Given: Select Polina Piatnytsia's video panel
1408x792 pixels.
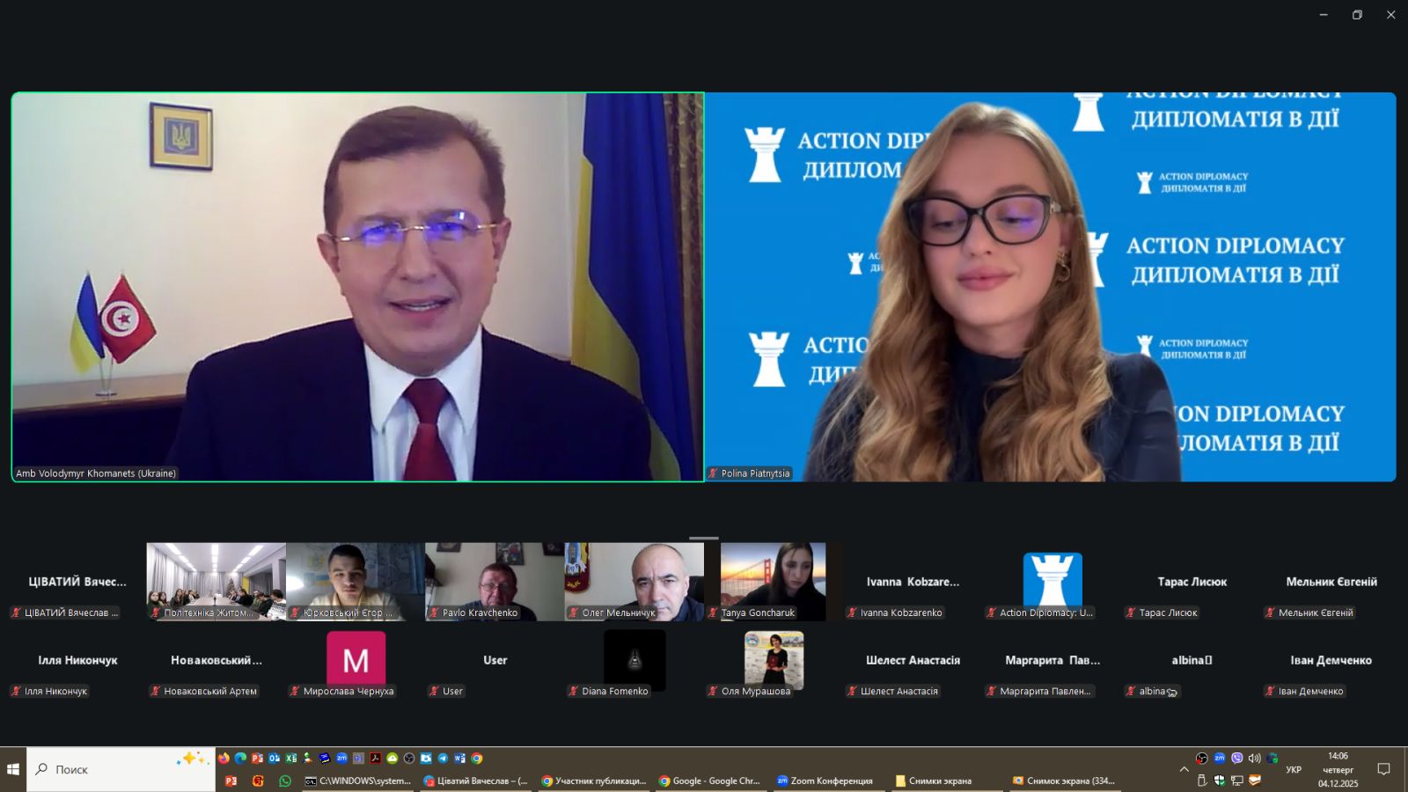Looking at the screenshot, I should coord(1051,287).
